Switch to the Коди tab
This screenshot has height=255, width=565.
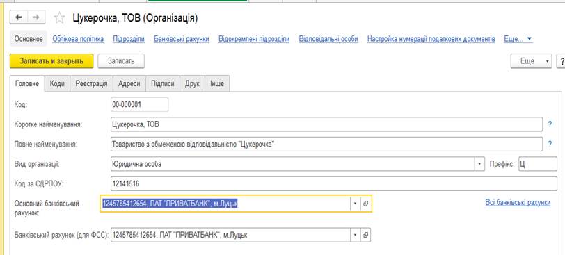tap(57, 84)
